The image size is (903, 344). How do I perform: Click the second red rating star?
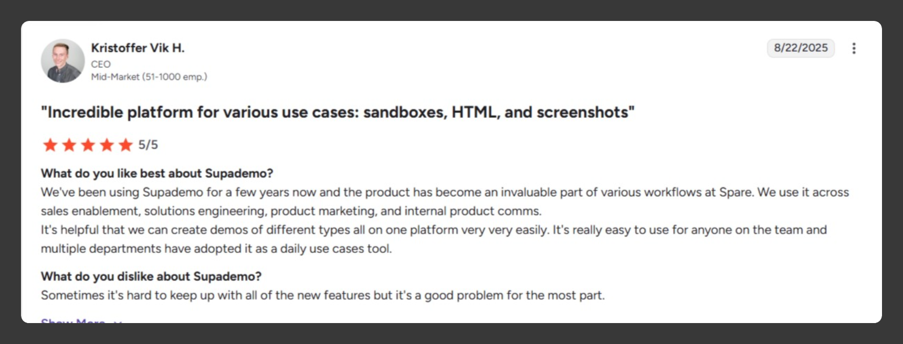pos(69,145)
